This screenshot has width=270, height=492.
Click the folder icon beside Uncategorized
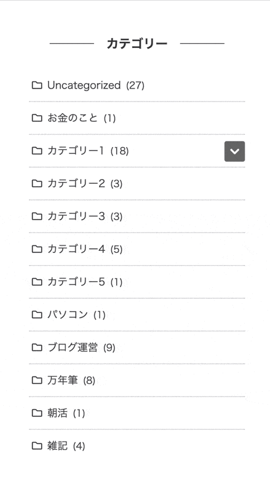click(37, 85)
